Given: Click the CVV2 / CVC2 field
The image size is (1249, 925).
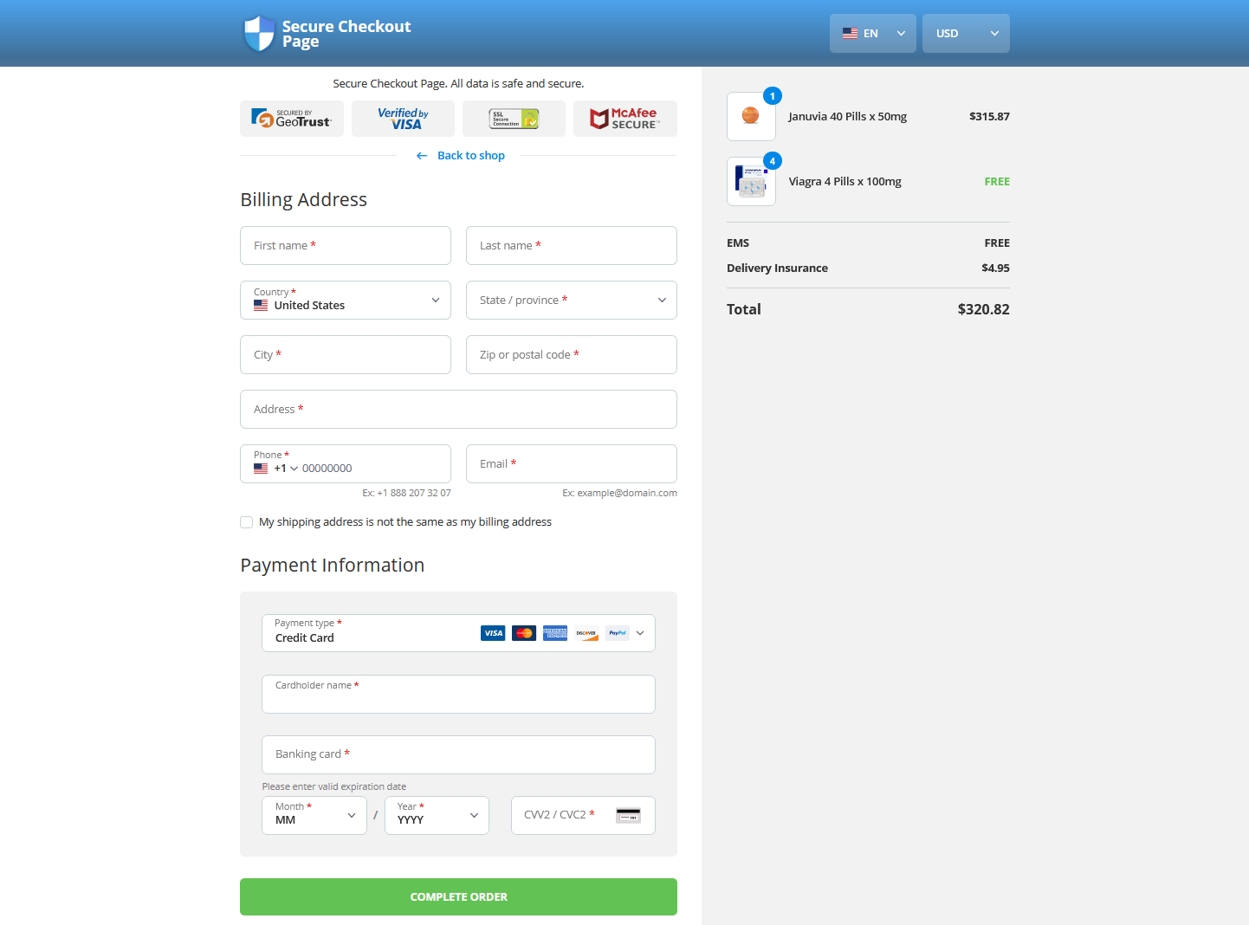Looking at the screenshot, I should [x=583, y=815].
